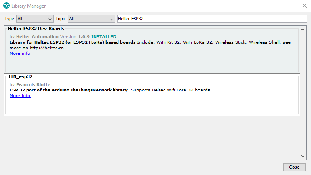Click the Type label beside the first dropdown
The image size is (311, 175).
pos(9,19)
